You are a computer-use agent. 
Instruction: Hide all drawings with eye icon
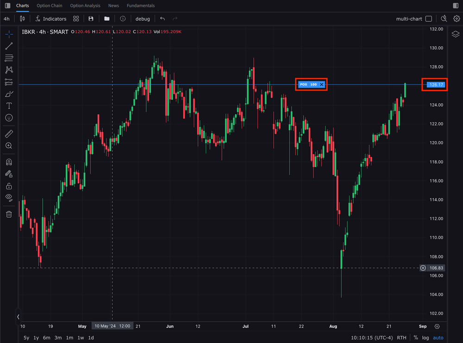click(x=9, y=198)
